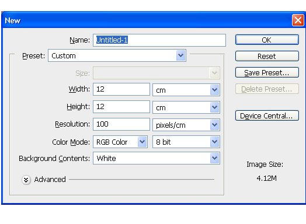306x224 pixels.
Task: Click the Resolution value field
Action: coord(121,124)
